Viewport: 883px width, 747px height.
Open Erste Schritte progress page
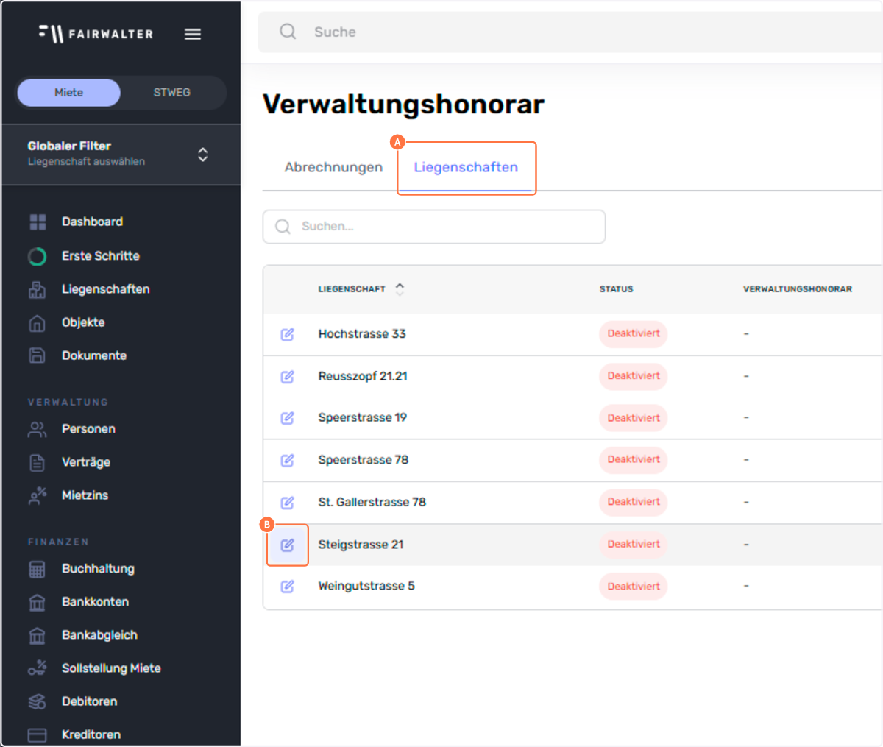tap(100, 256)
